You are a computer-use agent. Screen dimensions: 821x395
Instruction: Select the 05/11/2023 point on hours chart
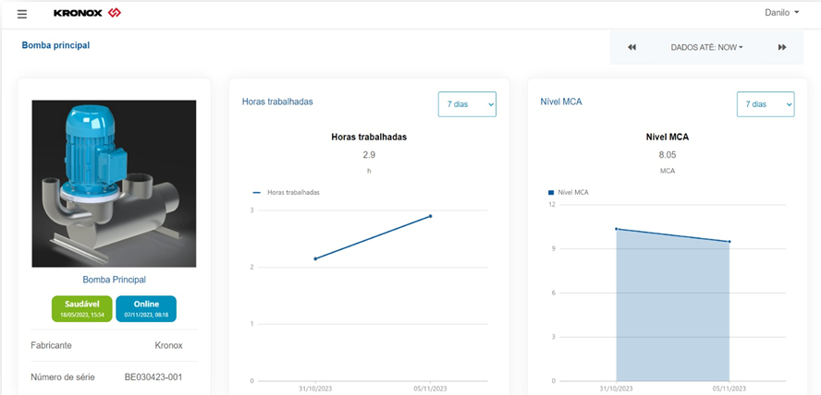[x=430, y=216]
